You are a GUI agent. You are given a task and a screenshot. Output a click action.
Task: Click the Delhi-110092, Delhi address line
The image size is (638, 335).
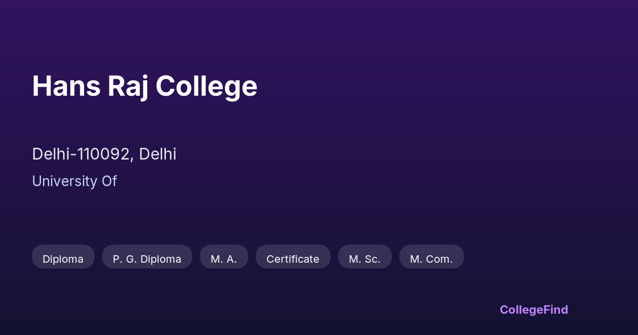coord(104,154)
